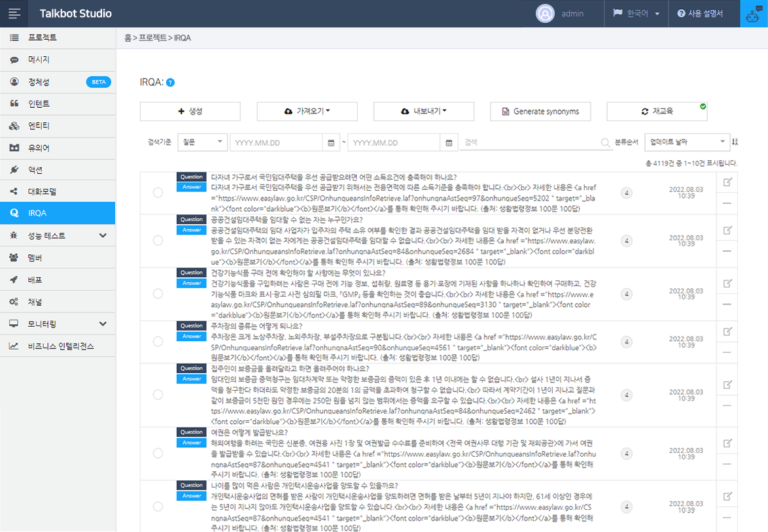The image size is (768, 532).
Task: Edit the first question entry
Action: (x=727, y=183)
